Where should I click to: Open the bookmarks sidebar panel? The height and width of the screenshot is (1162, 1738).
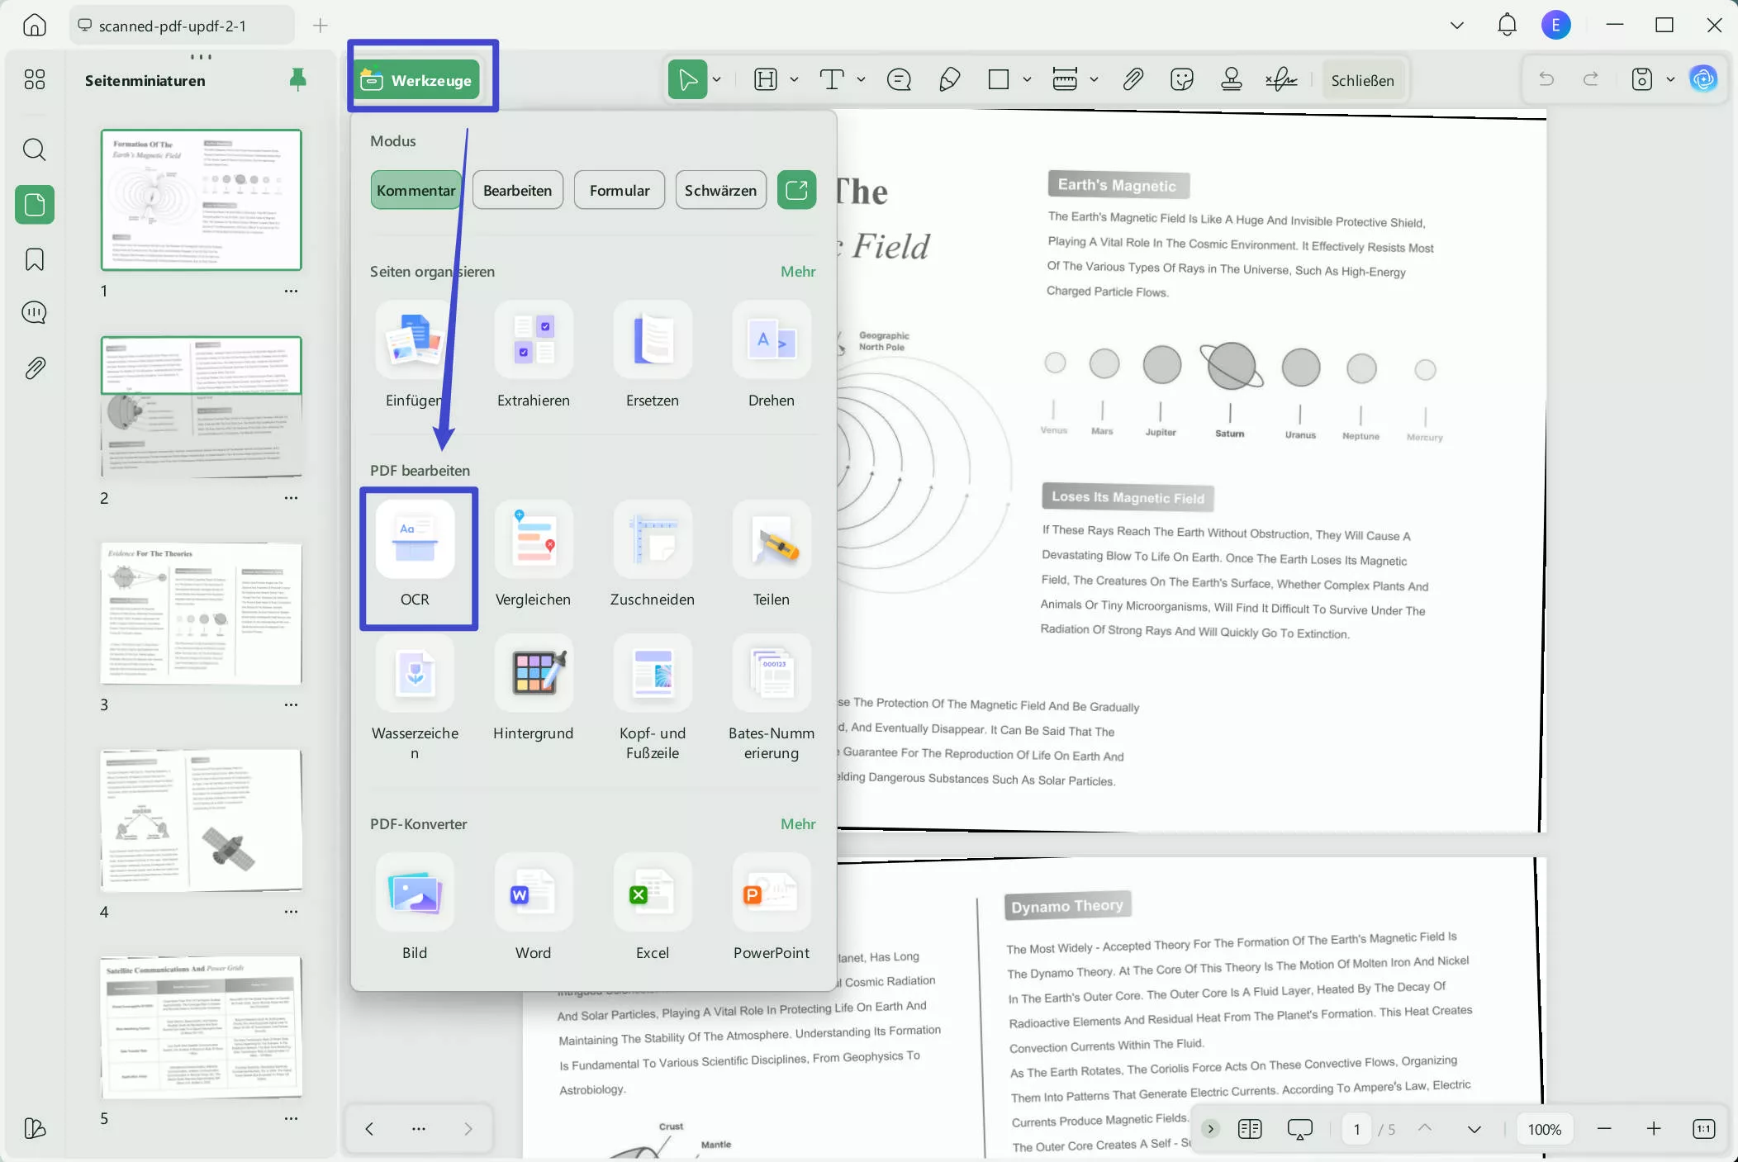(34, 259)
